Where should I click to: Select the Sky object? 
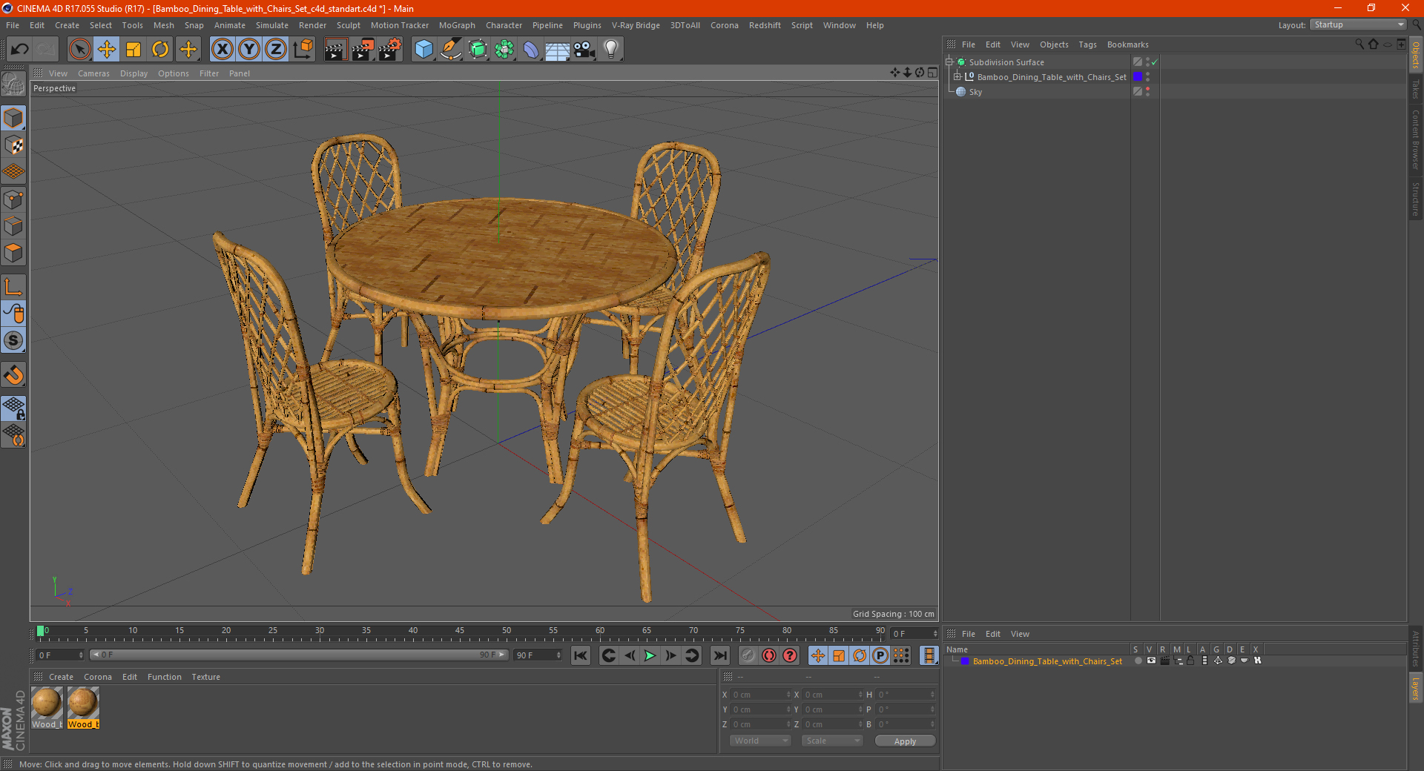pyautogui.click(x=975, y=92)
